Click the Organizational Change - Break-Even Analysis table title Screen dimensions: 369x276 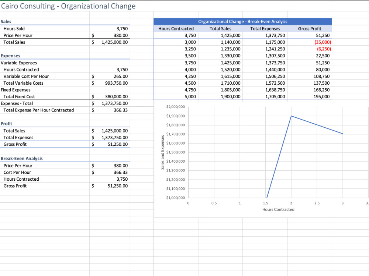(243, 22)
